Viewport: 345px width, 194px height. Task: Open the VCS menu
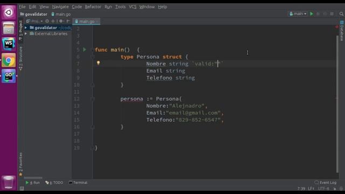pos(133,7)
